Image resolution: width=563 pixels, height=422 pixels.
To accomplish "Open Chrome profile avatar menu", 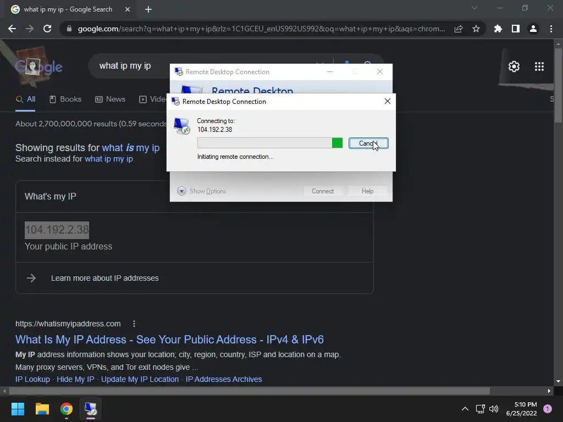I will coord(533,29).
